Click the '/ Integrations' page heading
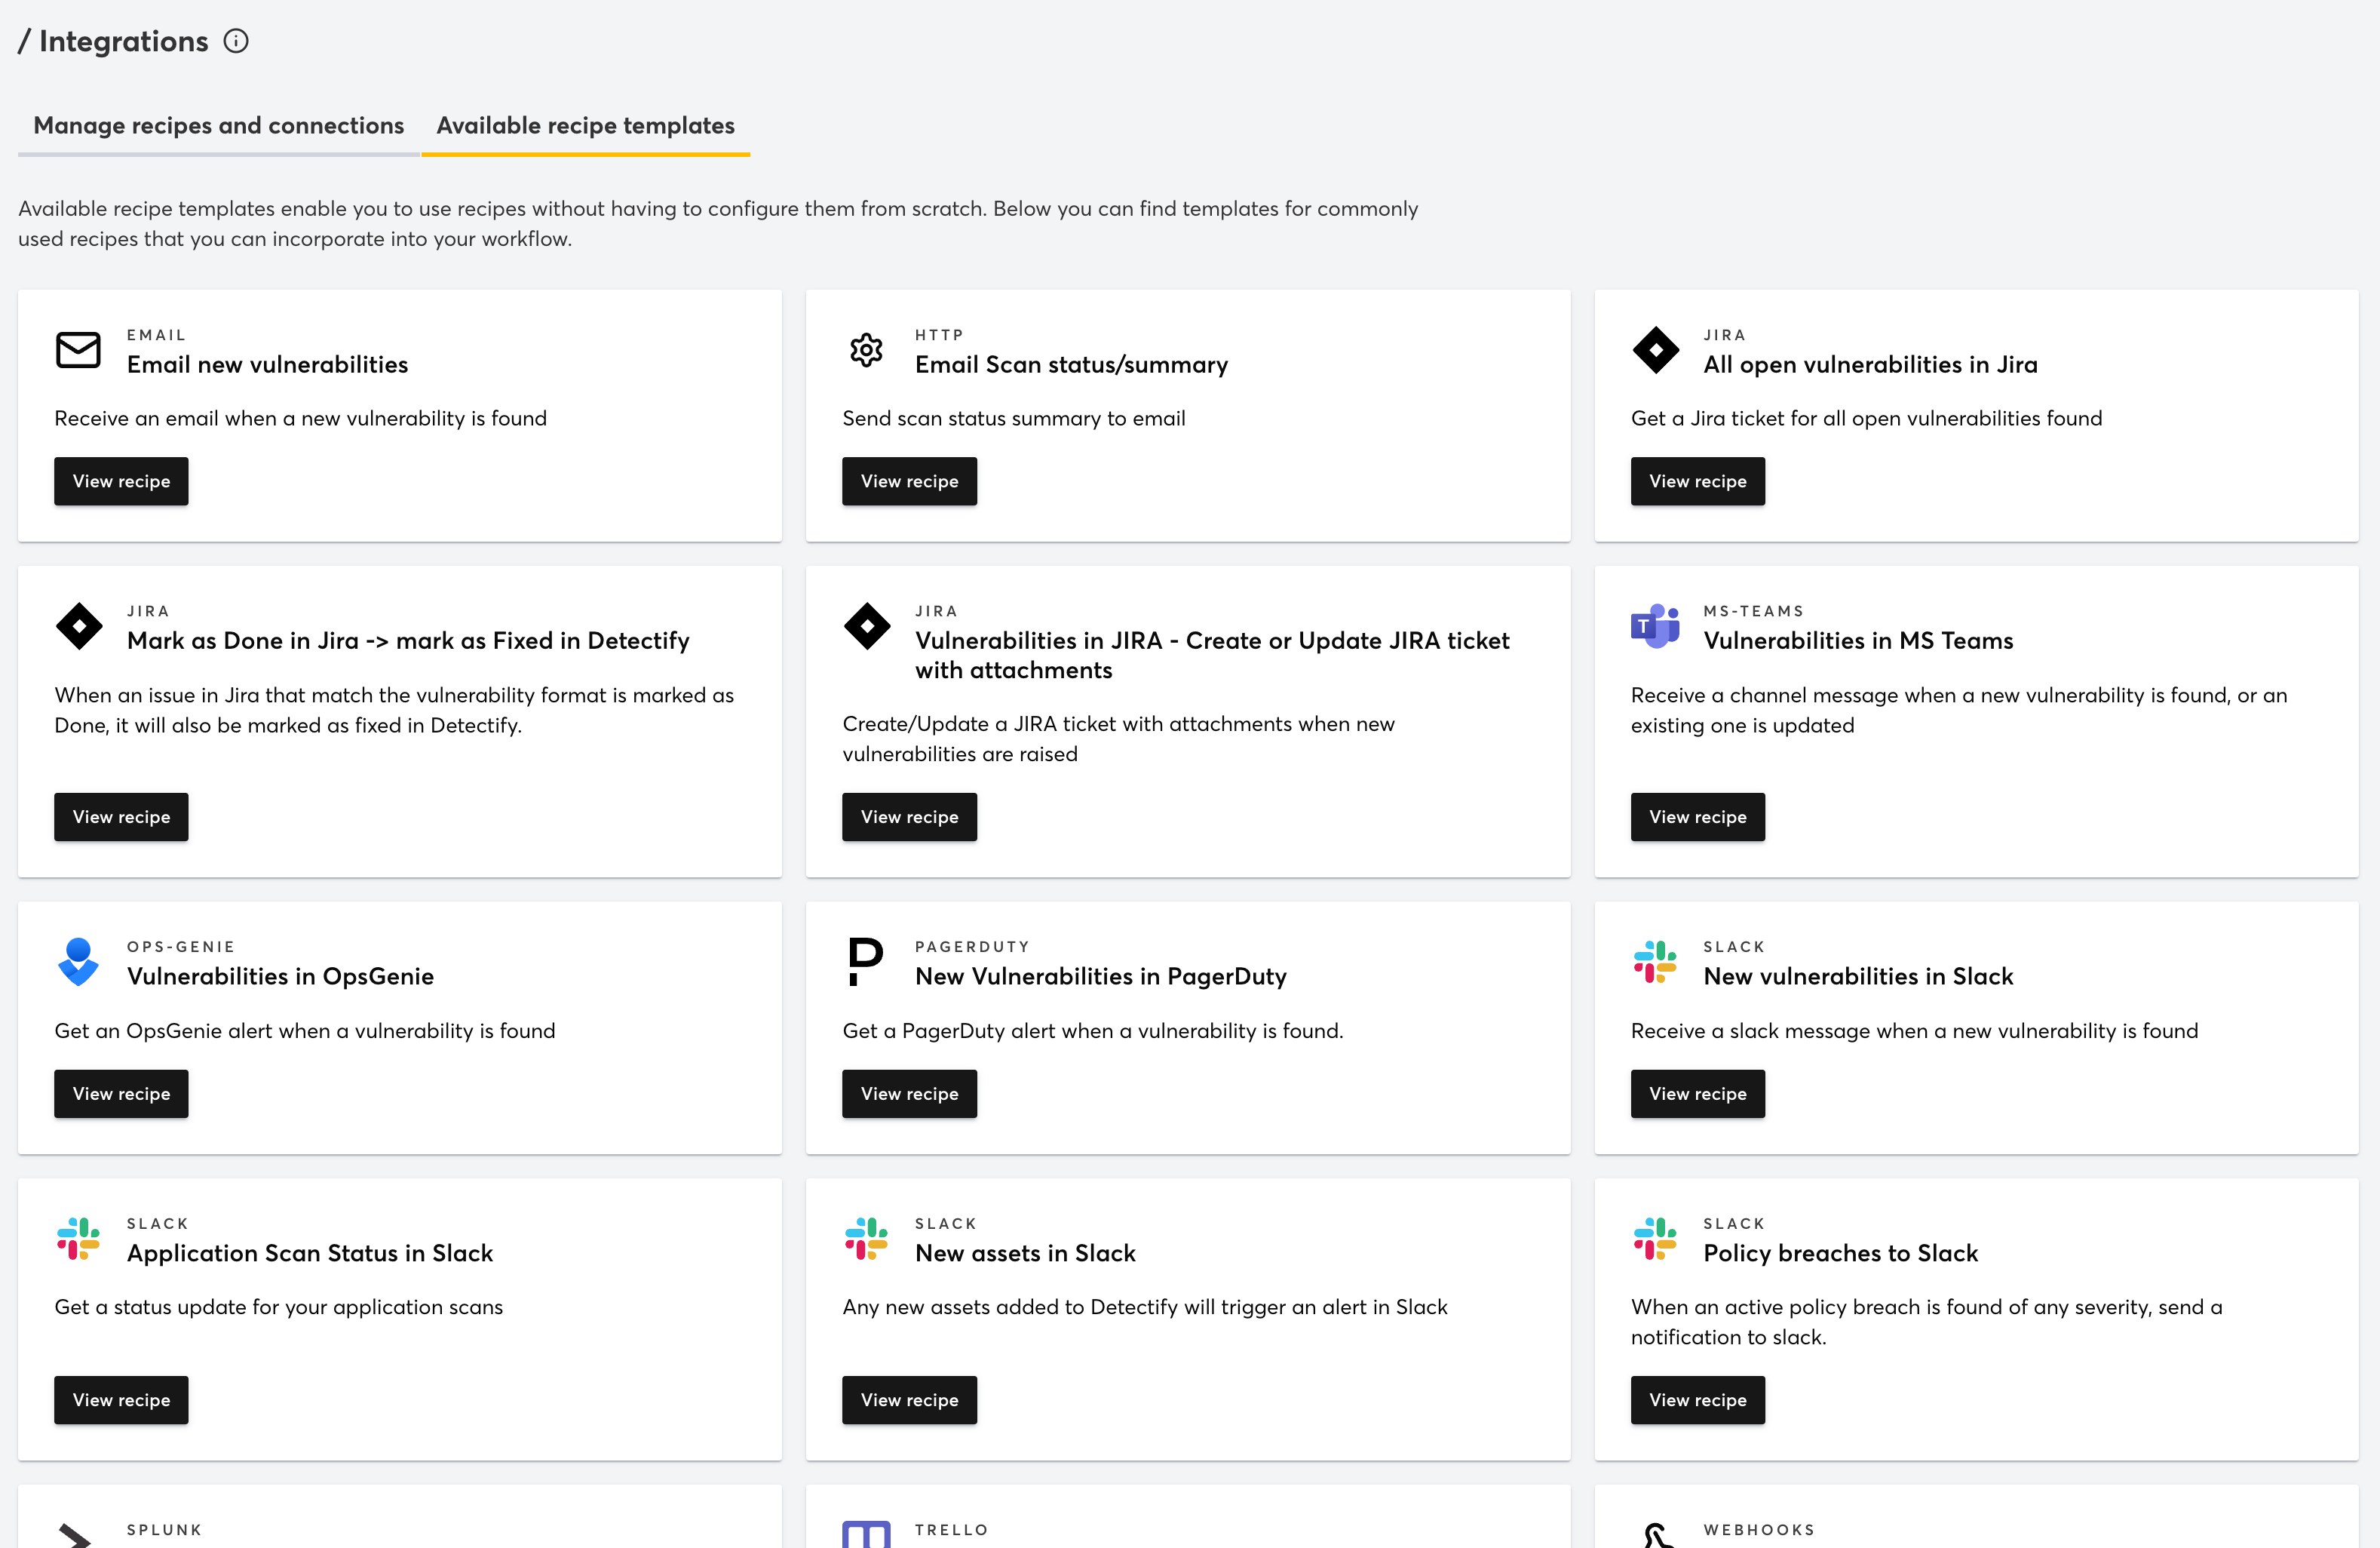 [113, 41]
